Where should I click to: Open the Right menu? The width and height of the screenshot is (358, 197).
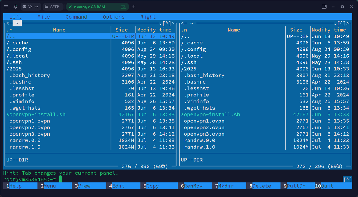click(x=148, y=17)
